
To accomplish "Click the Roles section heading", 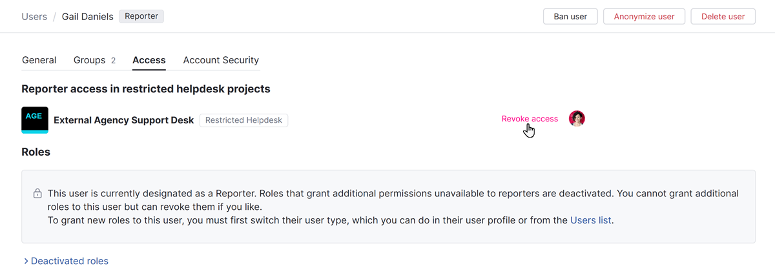I will [36, 152].
